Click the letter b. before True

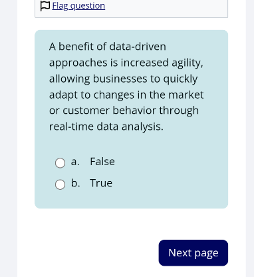pos(75,183)
